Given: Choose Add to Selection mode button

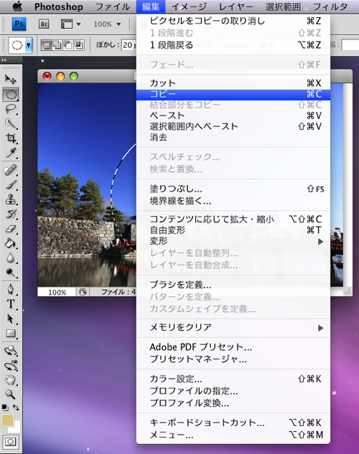Looking at the screenshot, I should pyautogui.click(x=57, y=45).
